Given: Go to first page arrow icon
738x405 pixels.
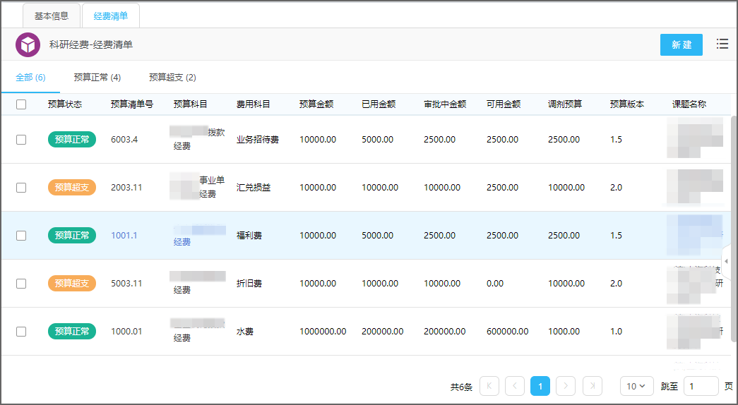Looking at the screenshot, I should point(489,386).
